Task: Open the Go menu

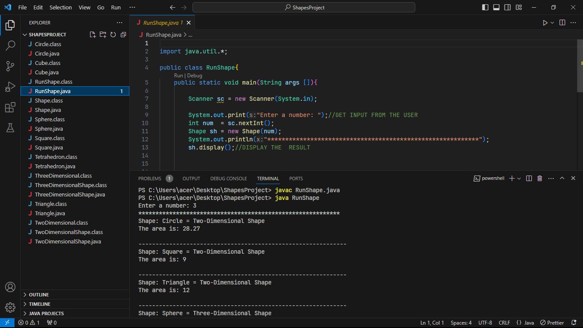Action: (101, 7)
